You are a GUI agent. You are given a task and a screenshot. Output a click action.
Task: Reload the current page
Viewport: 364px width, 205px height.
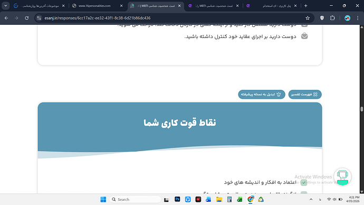(x=27, y=18)
